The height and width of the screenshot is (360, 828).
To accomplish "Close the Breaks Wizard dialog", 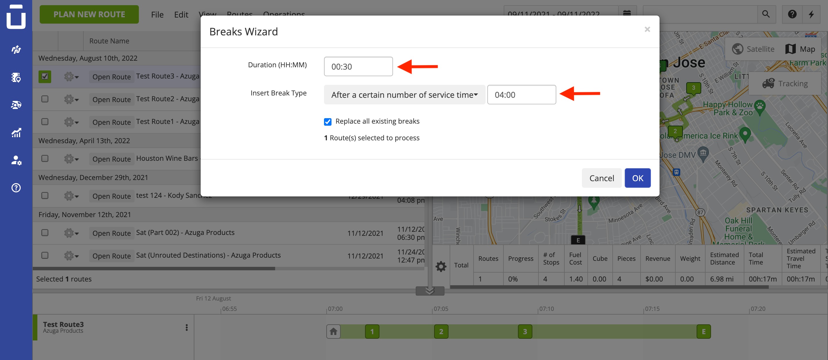I will click(647, 30).
